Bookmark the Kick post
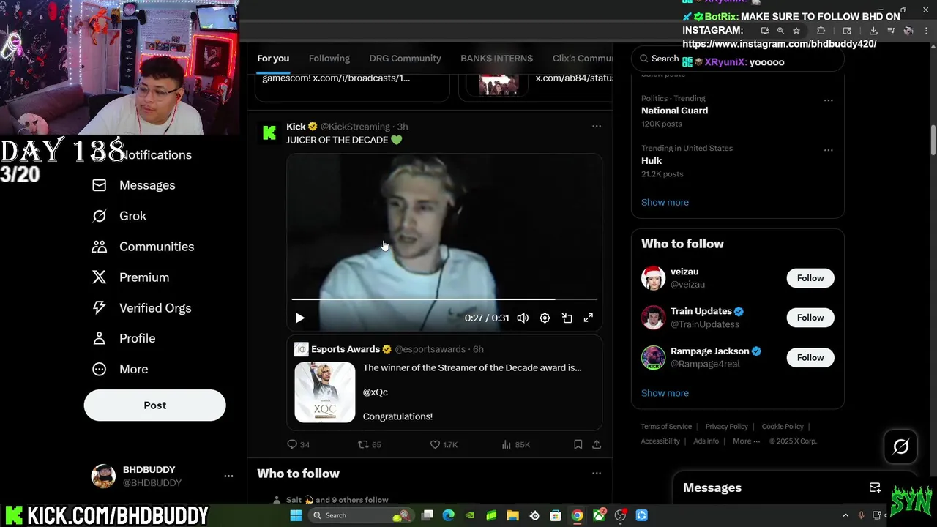Screen dimensions: 937x527 [x=578, y=444]
